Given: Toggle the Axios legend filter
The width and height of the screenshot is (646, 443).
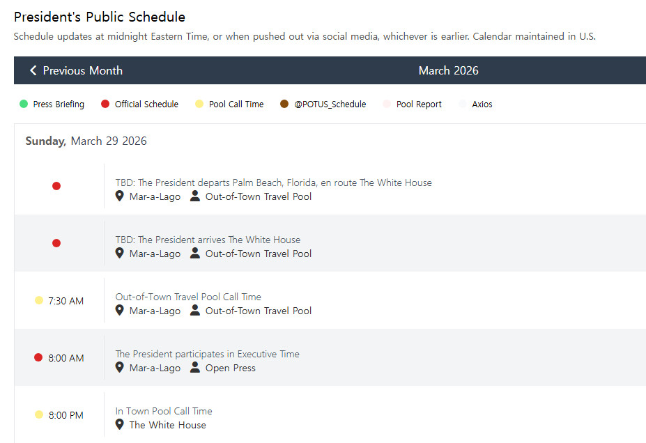Looking at the screenshot, I should 476,104.
